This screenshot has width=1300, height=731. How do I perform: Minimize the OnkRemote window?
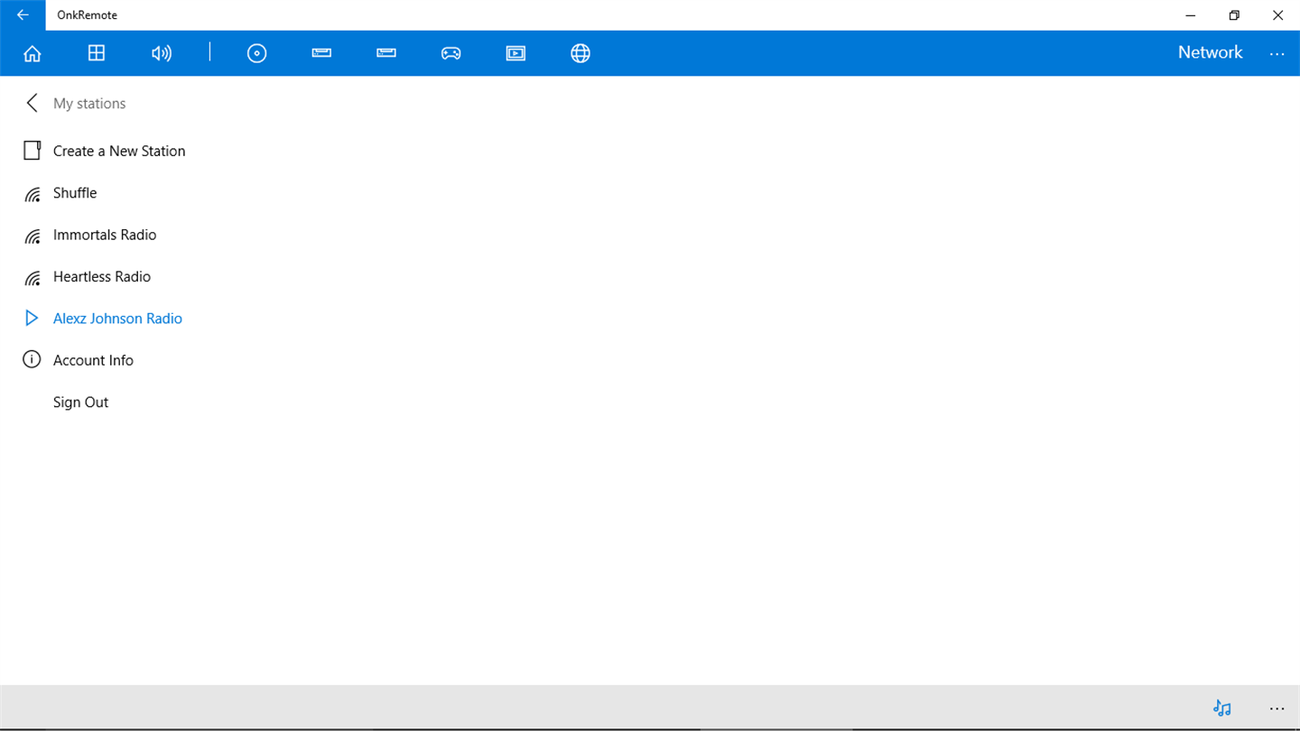click(1191, 15)
